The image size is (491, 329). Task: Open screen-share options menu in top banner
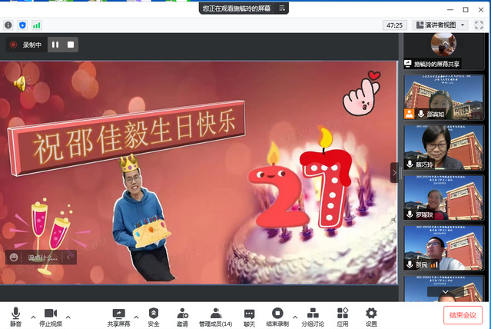point(283,8)
